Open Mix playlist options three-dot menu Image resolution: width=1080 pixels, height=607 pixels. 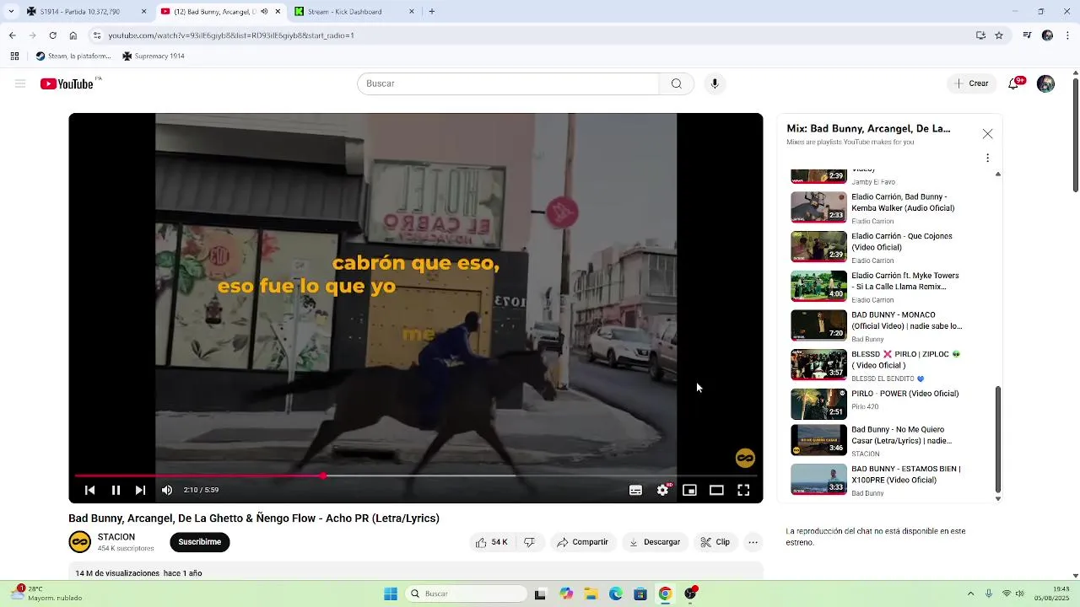click(x=987, y=158)
